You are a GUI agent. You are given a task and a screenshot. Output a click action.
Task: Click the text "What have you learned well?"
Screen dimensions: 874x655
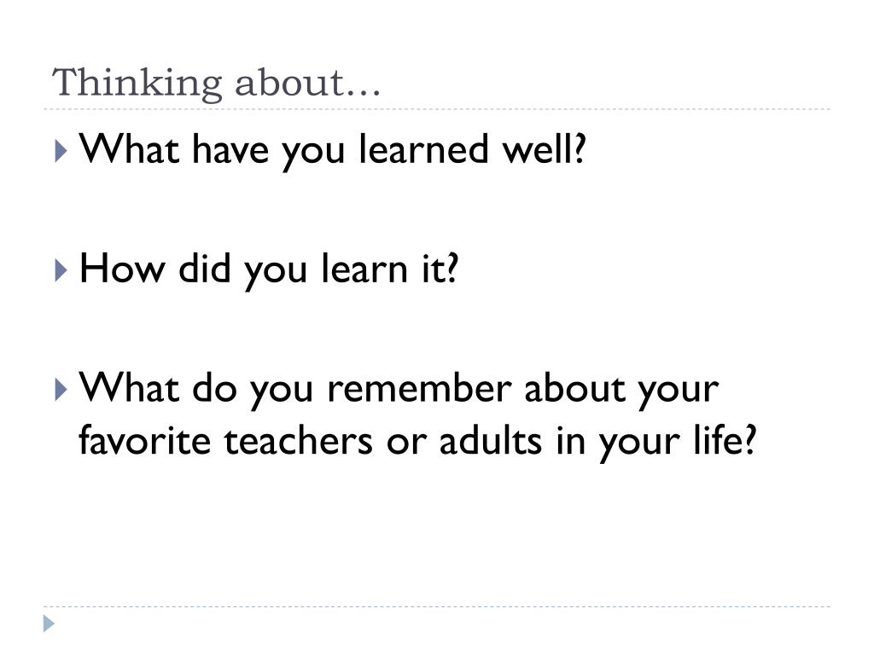(332, 150)
